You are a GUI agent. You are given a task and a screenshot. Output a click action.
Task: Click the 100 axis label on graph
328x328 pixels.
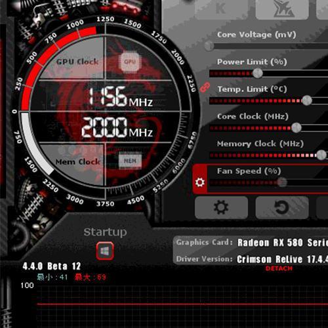coord(27,285)
